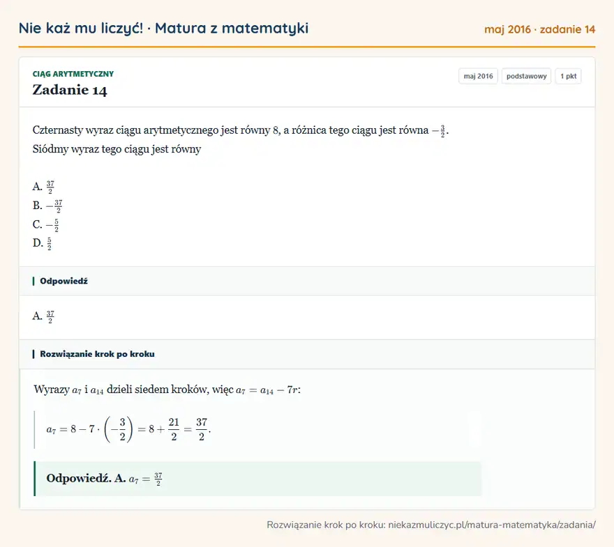The image size is (614, 547).
Task: Choose answer option D 5/2
Action: tap(42, 243)
